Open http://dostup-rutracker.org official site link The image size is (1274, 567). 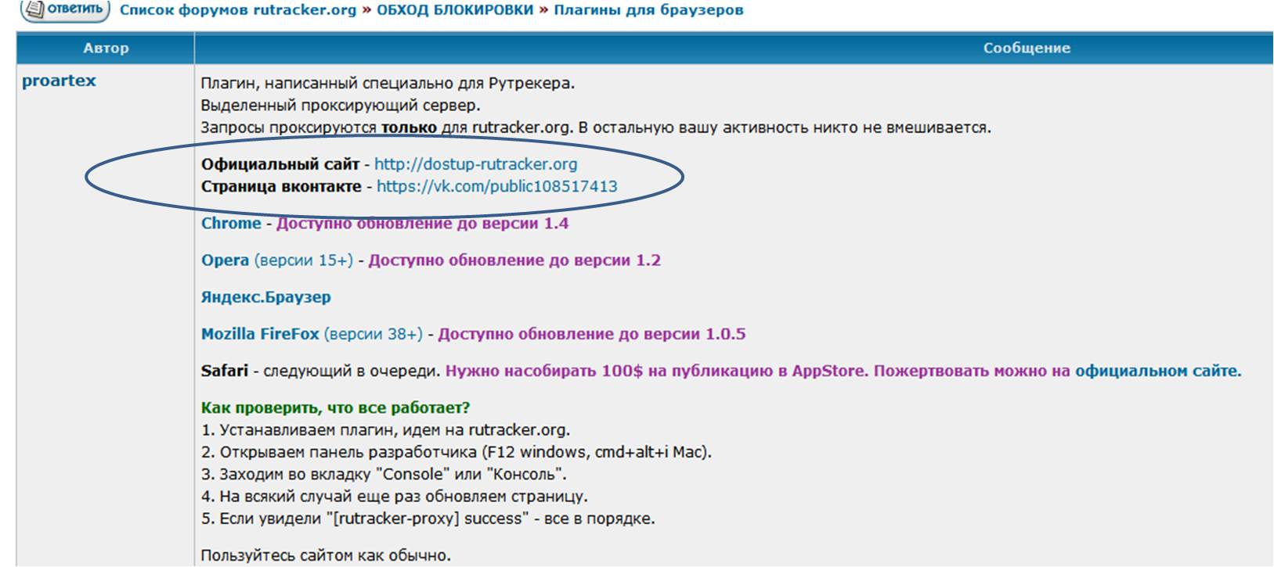point(475,164)
